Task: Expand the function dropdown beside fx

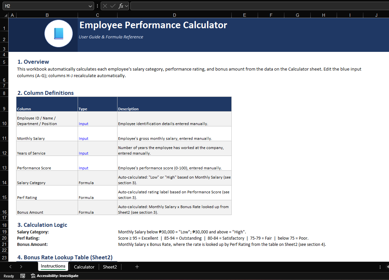Action: click(126, 6)
